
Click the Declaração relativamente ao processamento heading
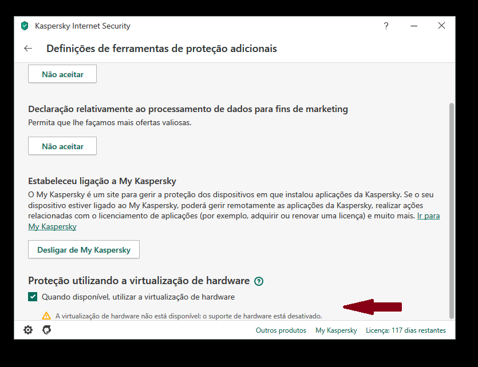(188, 109)
